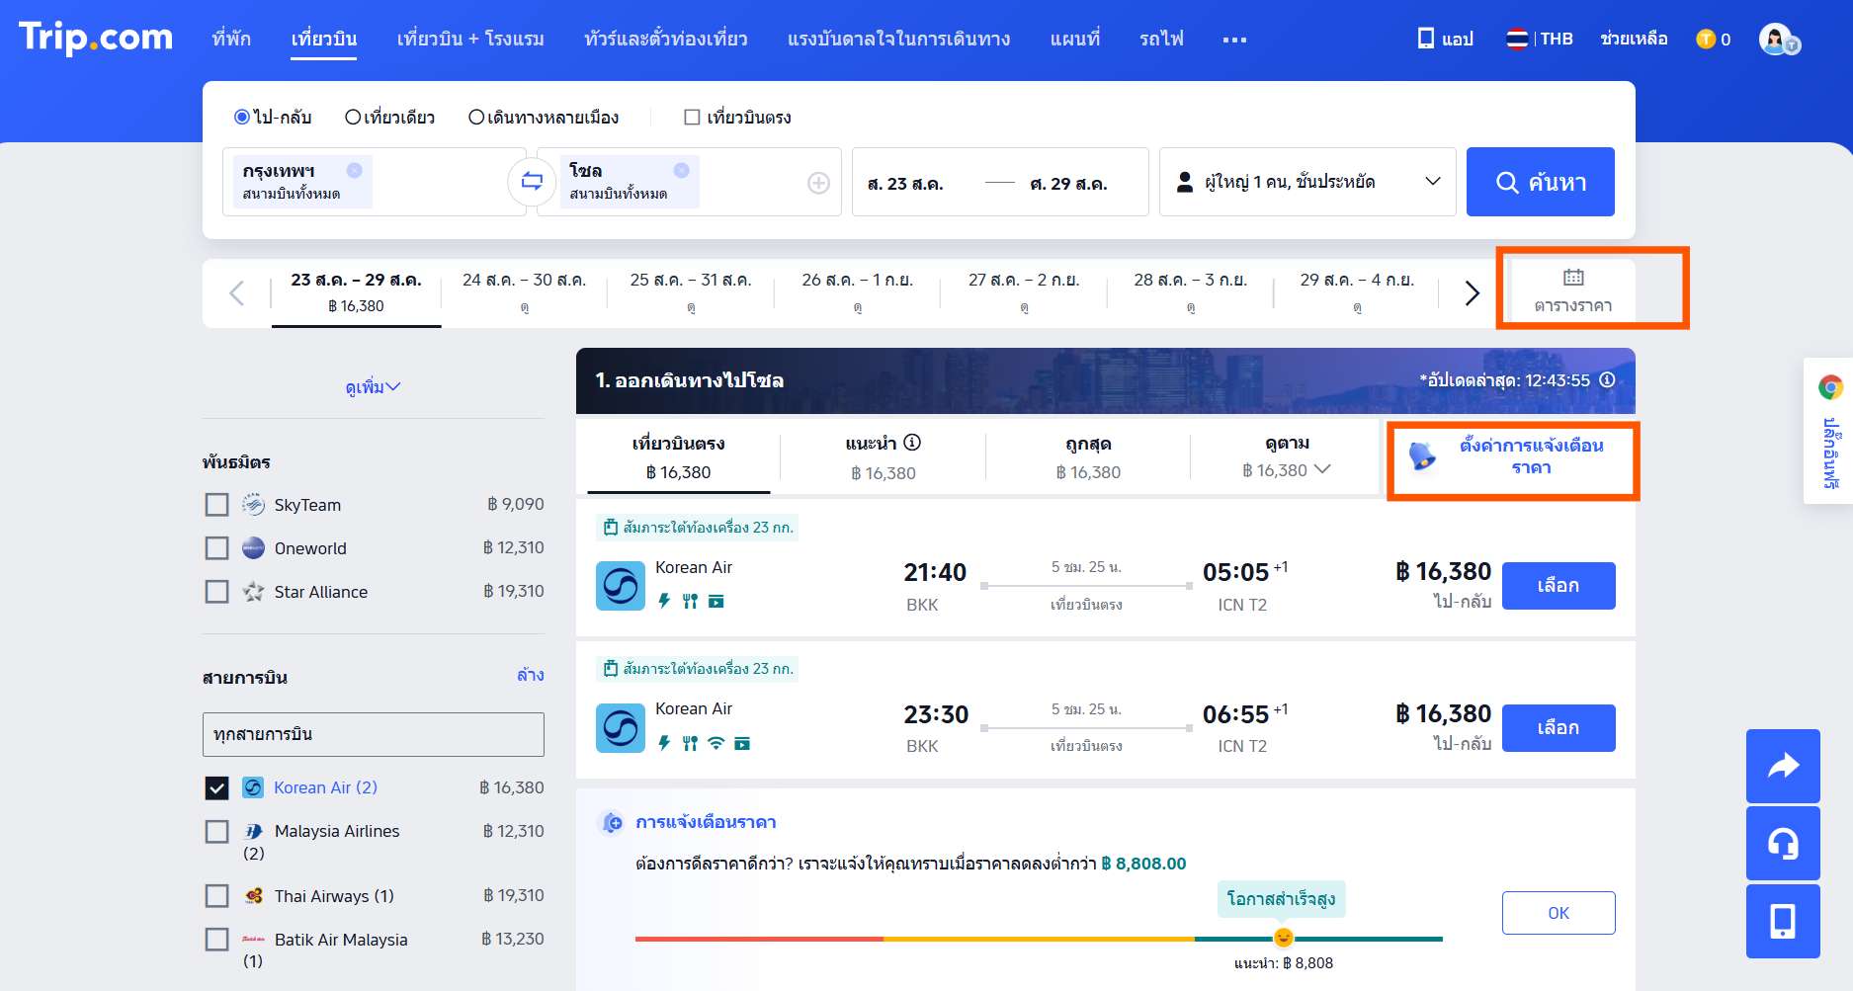Click the add destination plus icon
This screenshot has height=991, width=1853.
click(x=818, y=183)
